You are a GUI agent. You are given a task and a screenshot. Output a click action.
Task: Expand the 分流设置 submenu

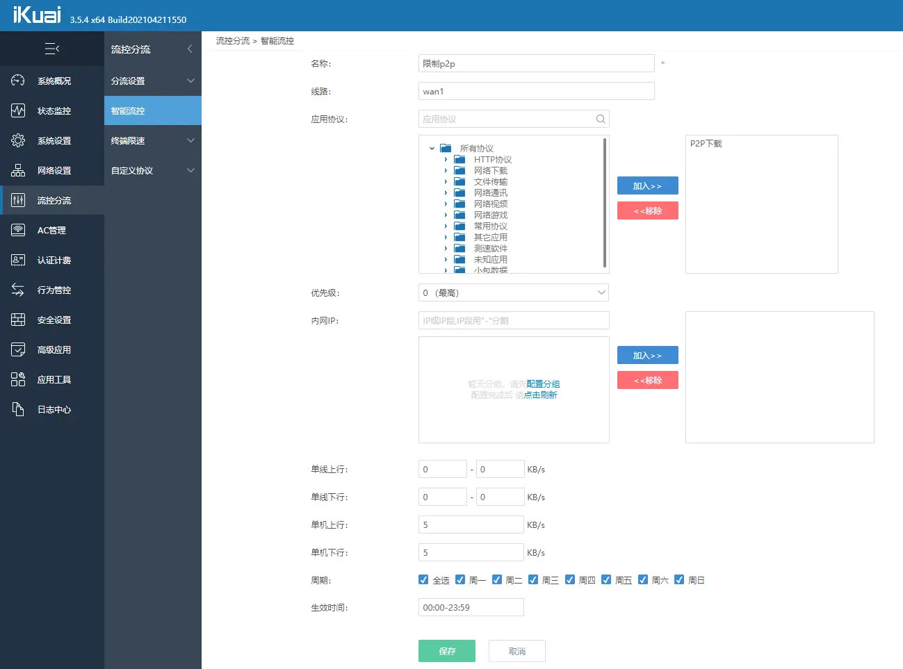pyautogui.click(x=190, y=81)
